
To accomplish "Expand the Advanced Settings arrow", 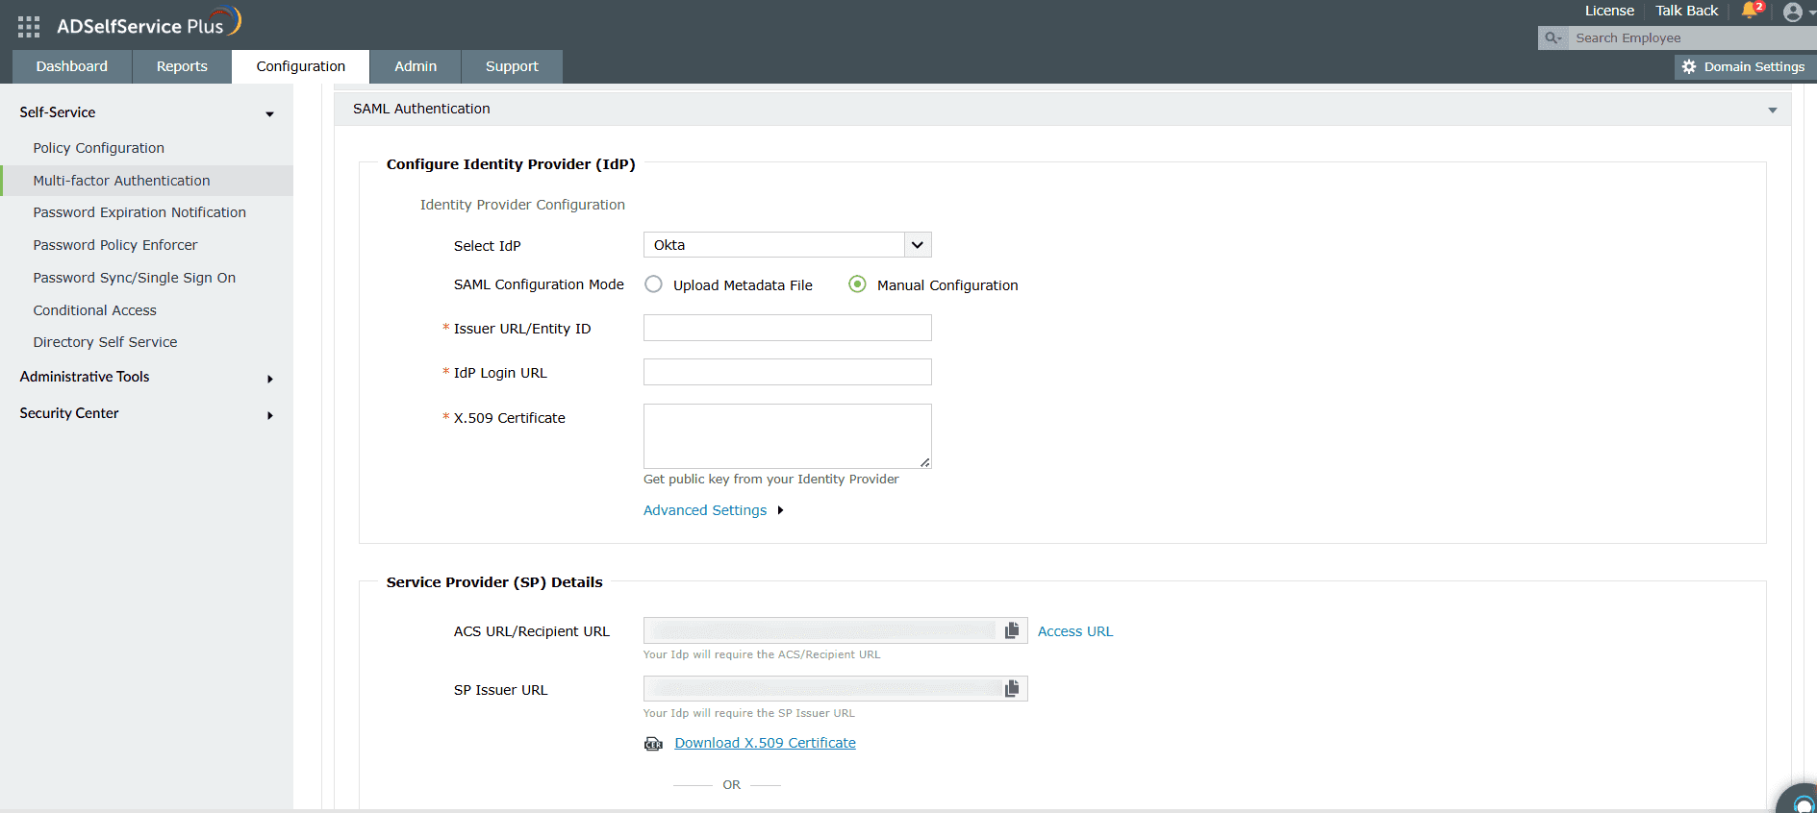I will [780, 510].
